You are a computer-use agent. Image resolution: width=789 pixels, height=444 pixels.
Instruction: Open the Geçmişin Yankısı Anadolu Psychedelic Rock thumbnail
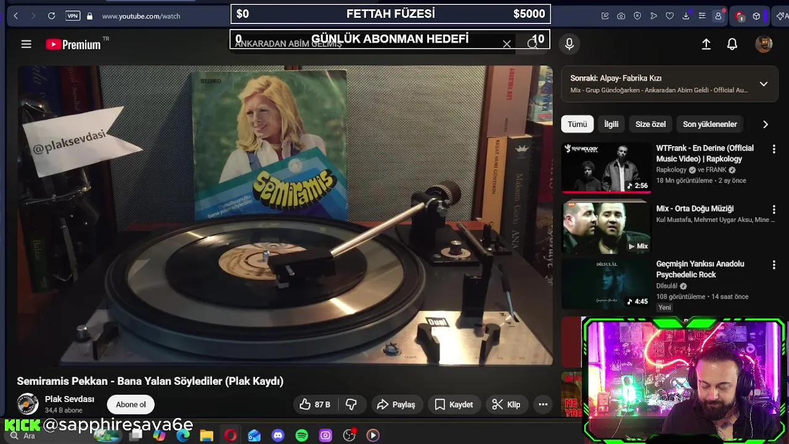click(x=607, y=284)
